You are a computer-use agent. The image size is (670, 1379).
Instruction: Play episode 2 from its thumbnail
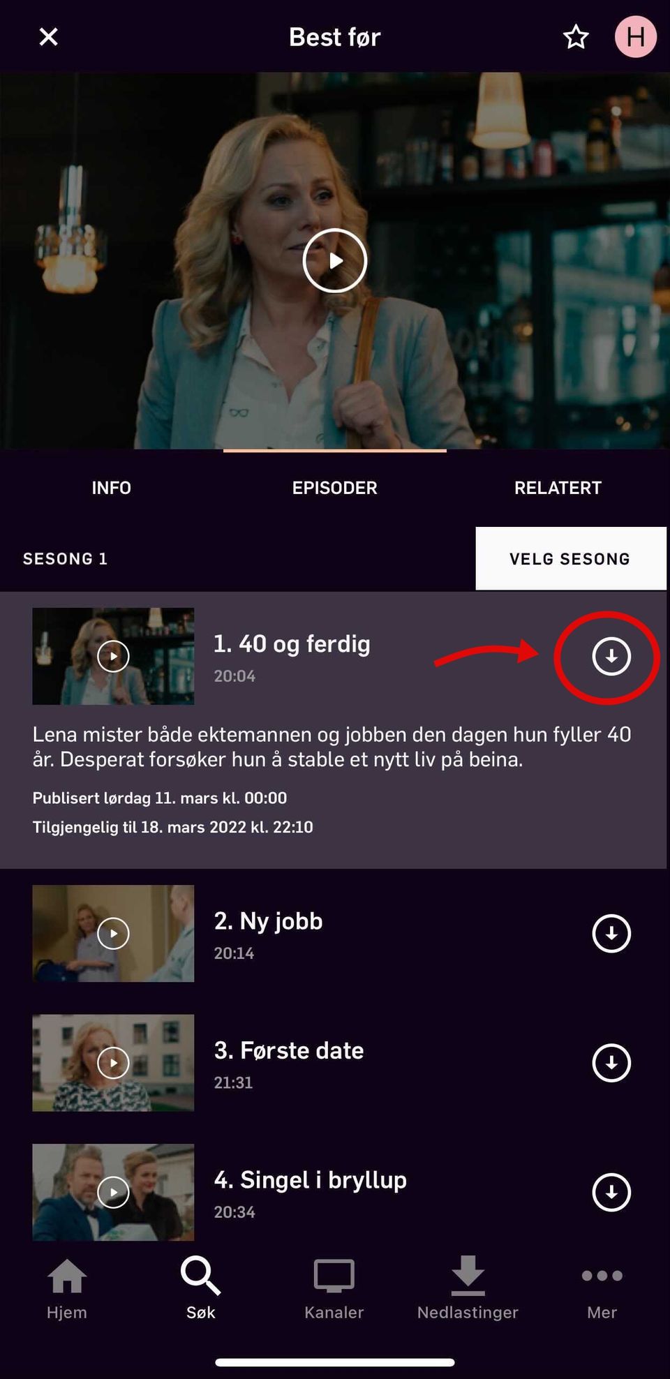click(113, 934)
